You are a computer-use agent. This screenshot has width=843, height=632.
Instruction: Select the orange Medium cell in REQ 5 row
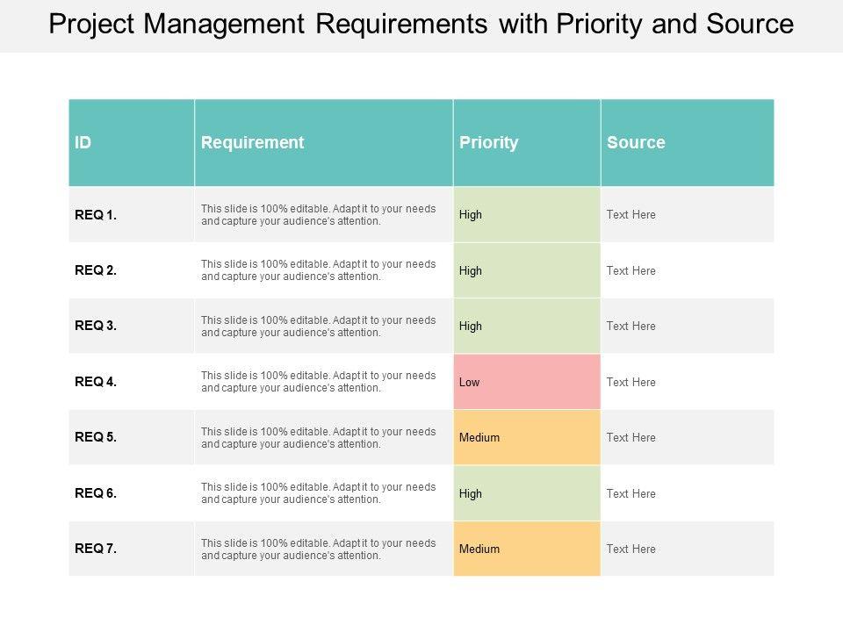527,437
